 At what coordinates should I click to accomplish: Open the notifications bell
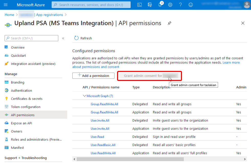pos(160,5)
